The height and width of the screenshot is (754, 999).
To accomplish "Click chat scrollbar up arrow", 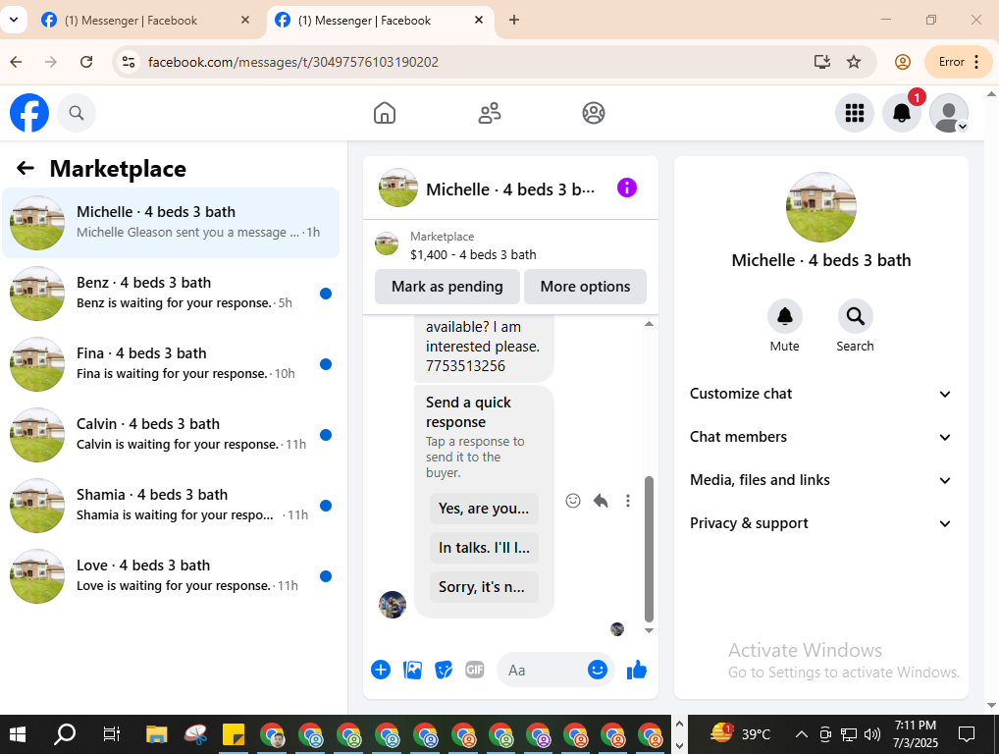I will 650,324.
